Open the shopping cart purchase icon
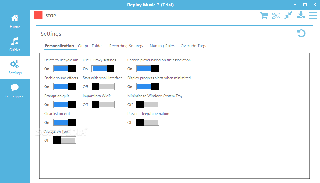 click(264, 15)
